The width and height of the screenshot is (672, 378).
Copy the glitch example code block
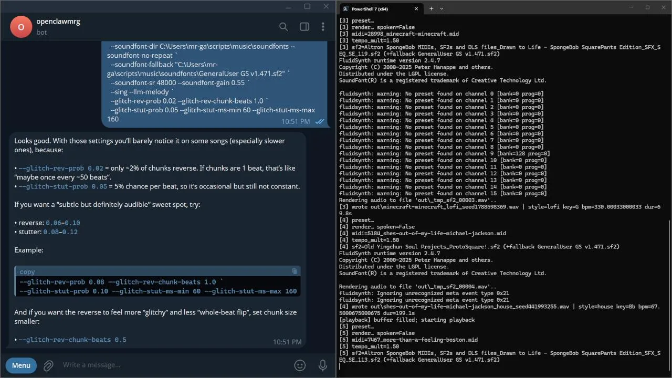295,271
